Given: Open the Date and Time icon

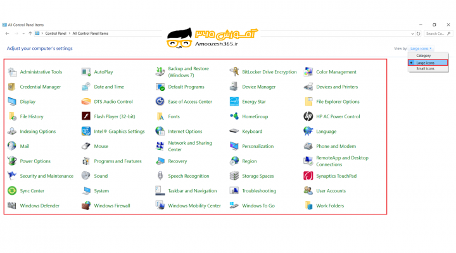Looking at the screenshot, I should [x=86, y=87].
